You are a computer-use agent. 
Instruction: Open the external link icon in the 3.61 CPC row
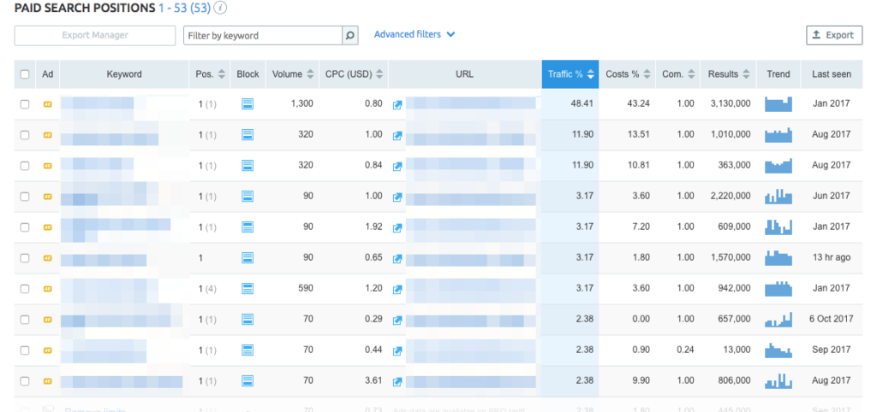click(397, 381)
